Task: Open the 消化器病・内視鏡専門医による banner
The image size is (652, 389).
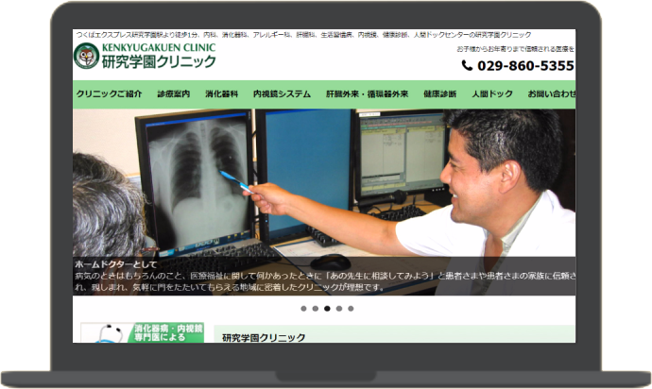Action: [142, 332]
